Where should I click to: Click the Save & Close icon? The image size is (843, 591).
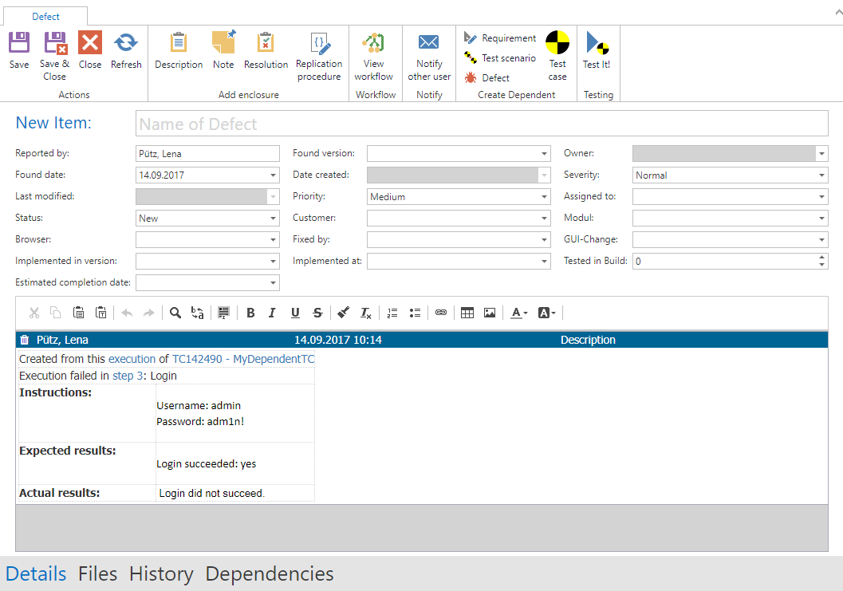(x=54, y=43)
